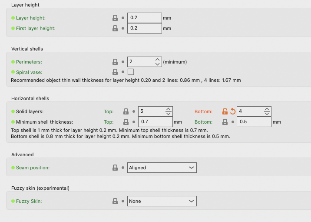Image resolution: width=311 pixels, height=222 pixels.
Task: Click the orange unlocked icon for Bottom solid layers
Action: click(x=225, y=111)
